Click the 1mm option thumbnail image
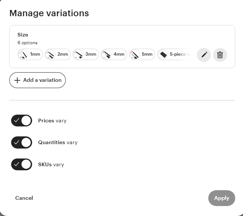Image resolution: width=243 pixels, height=216 pixels. (x=23, y=55)
